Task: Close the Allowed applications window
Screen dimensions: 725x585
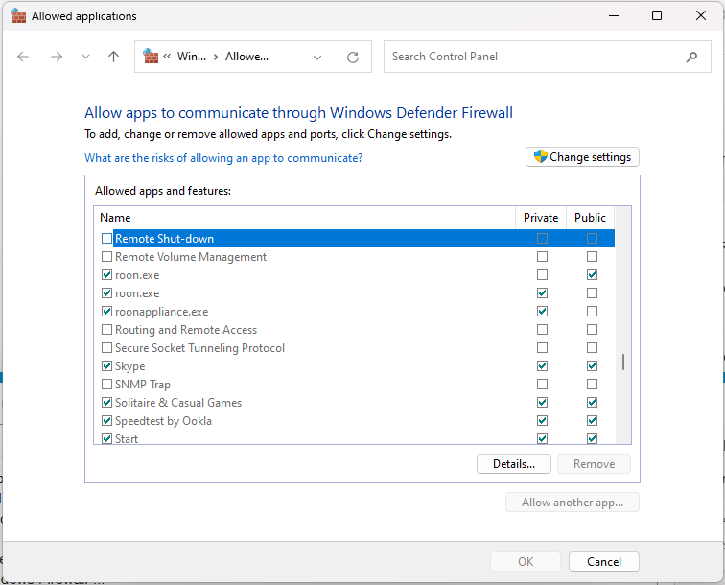Action: (700, 15)
